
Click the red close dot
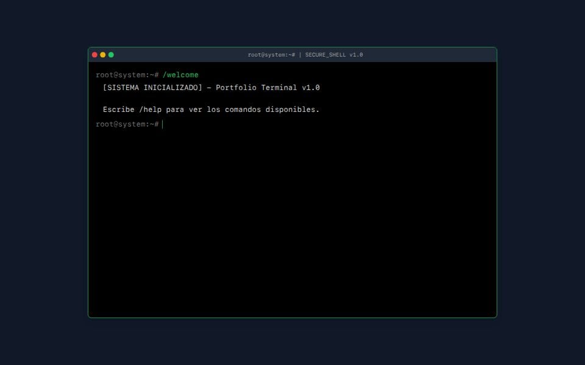tap(95, 55)
